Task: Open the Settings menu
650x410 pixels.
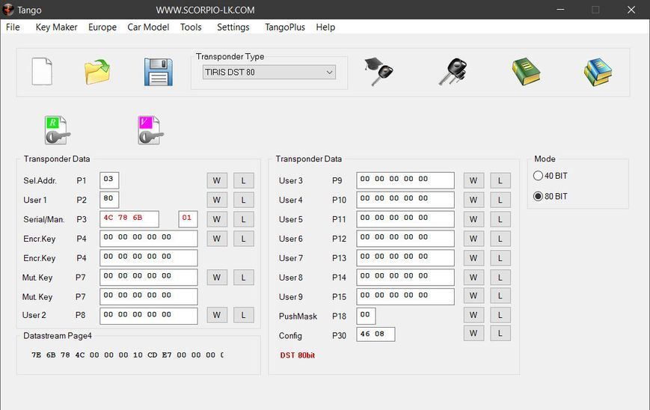Action: tap(233, 28)
